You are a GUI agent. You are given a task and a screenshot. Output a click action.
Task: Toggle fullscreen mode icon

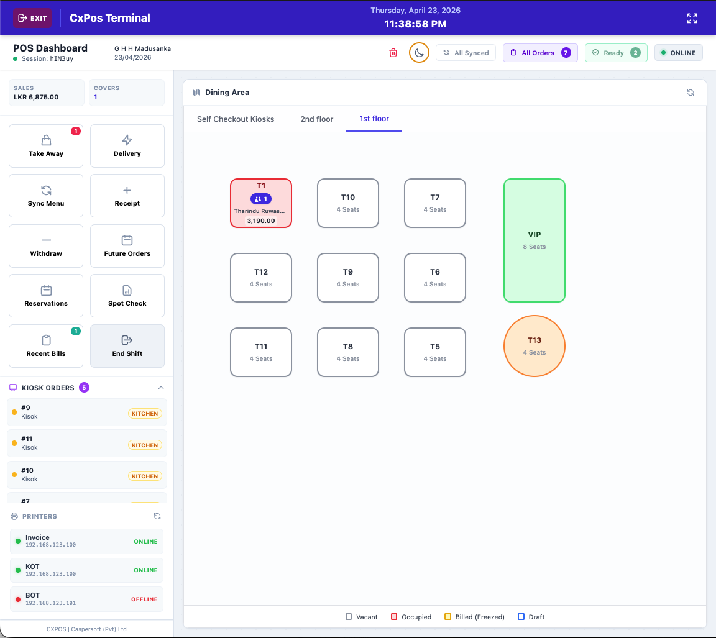[692, 18]
